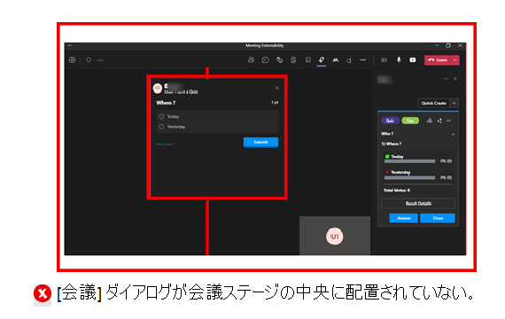The width and height of the screenshot is (505, 319).
Task: Click the 'Total Votes: 0' text
Action: click(x=397, y=191)
